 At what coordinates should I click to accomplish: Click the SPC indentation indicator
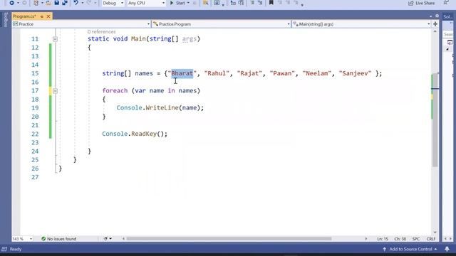pyautogui.click(x=416, y=239)
